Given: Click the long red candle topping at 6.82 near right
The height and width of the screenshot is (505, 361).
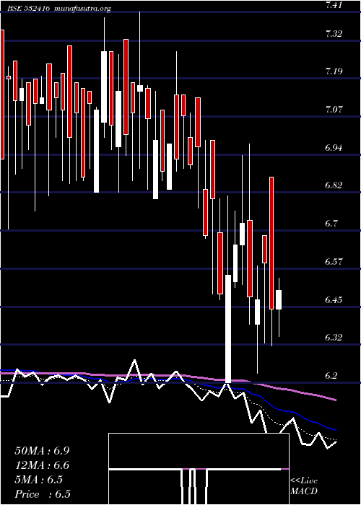Looking at the screenshot, I should coord(271,243).
